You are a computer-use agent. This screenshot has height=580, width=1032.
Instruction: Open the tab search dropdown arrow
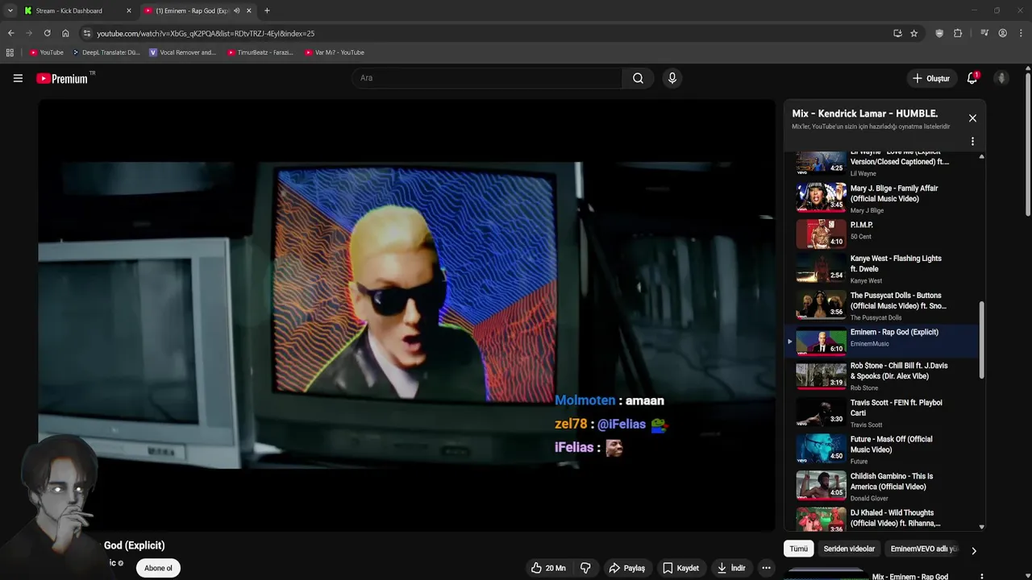(x=10, y=10)
